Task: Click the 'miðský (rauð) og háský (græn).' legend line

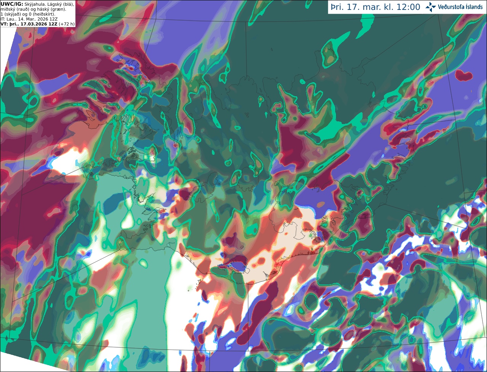Action: tap(33, 9)
